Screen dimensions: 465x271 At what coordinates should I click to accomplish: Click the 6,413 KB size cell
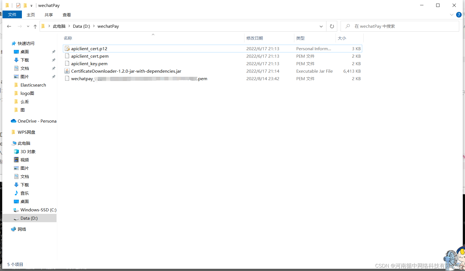(352, 71)
